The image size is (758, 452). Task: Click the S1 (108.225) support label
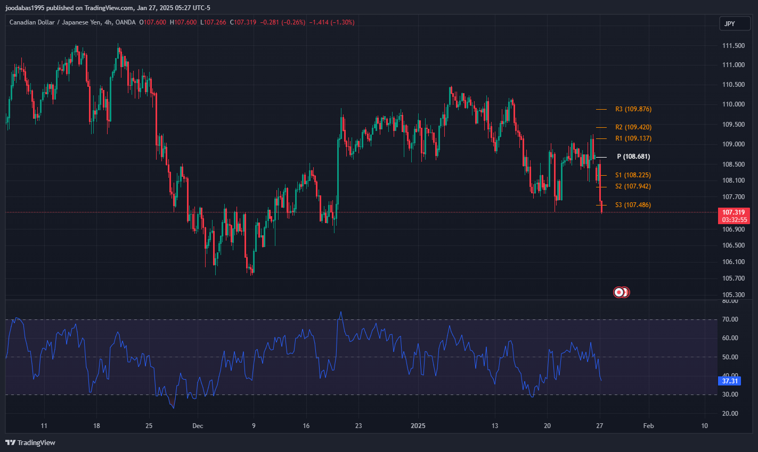633,175
